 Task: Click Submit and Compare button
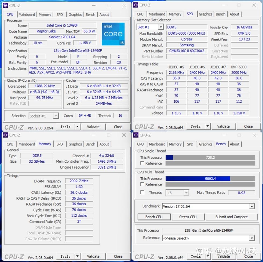(231, 217)
